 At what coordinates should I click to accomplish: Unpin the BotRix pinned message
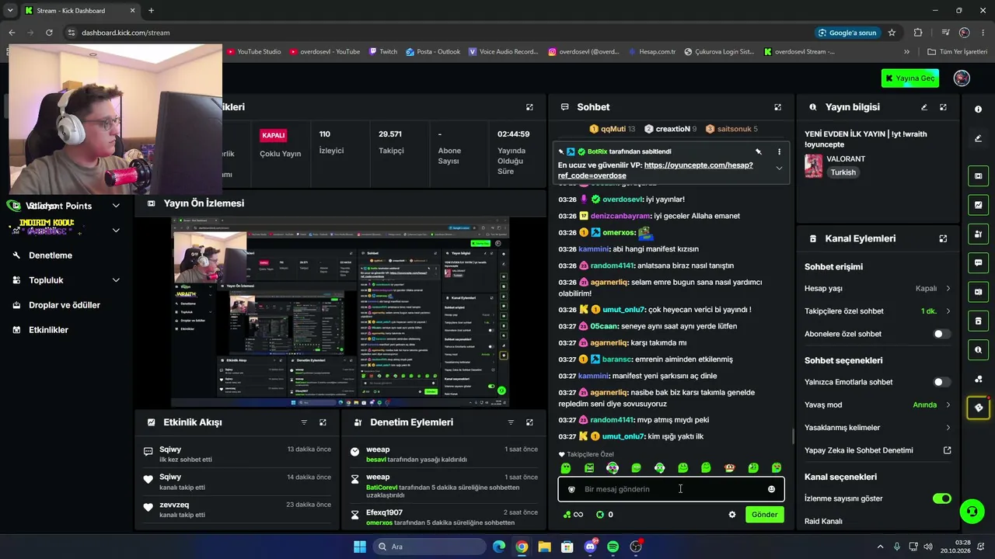click(x=759, y=151)
